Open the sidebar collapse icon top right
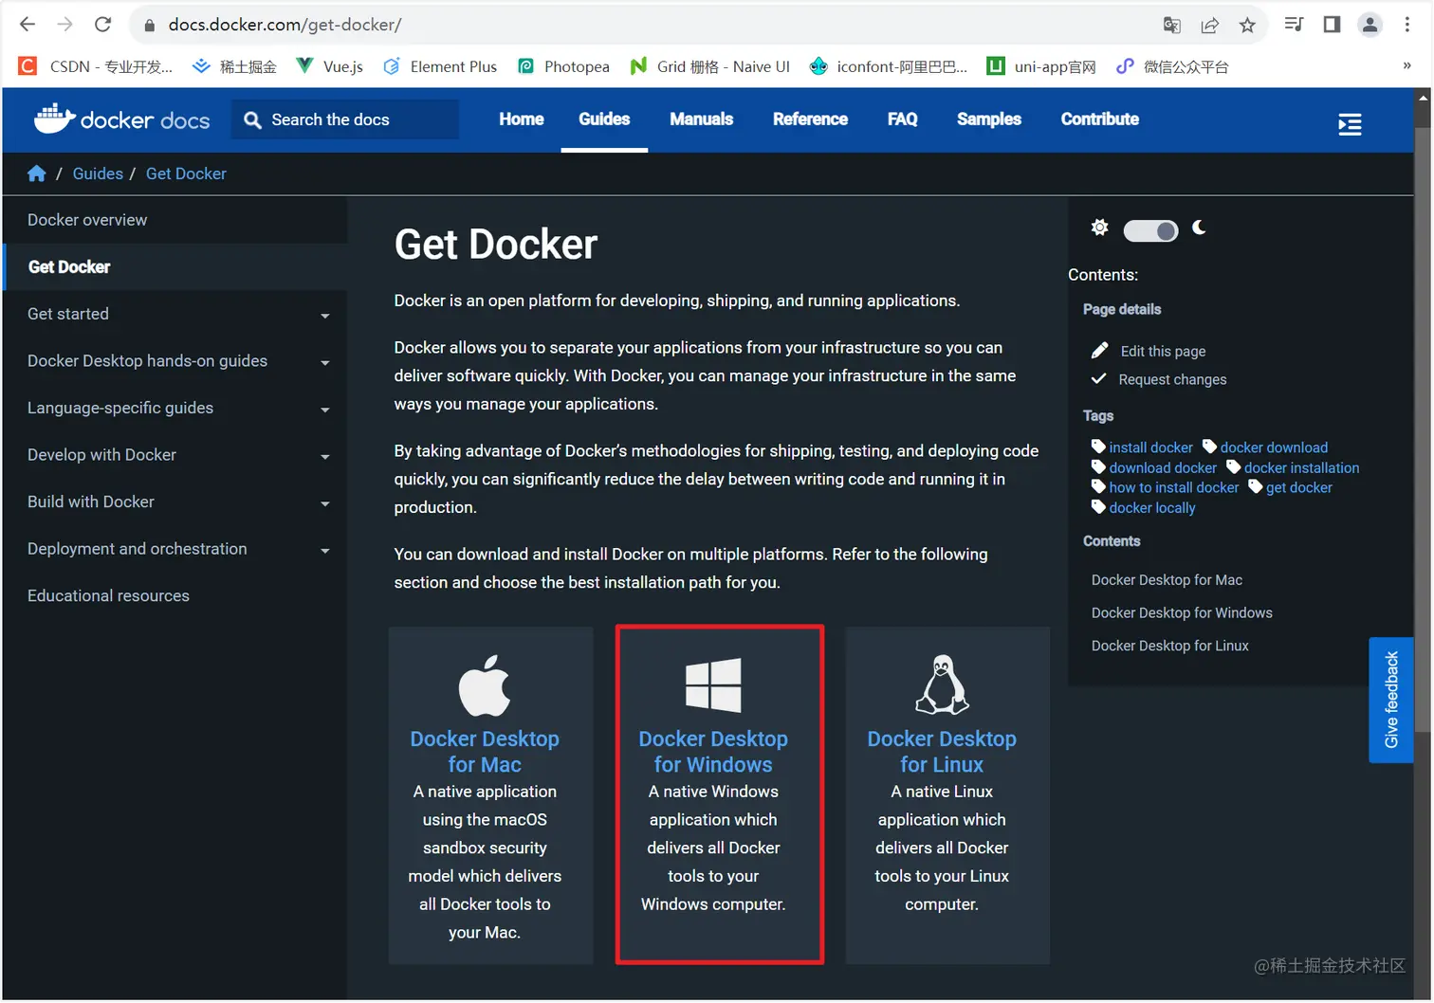1434x1003 pixels. click(1351, 123)
